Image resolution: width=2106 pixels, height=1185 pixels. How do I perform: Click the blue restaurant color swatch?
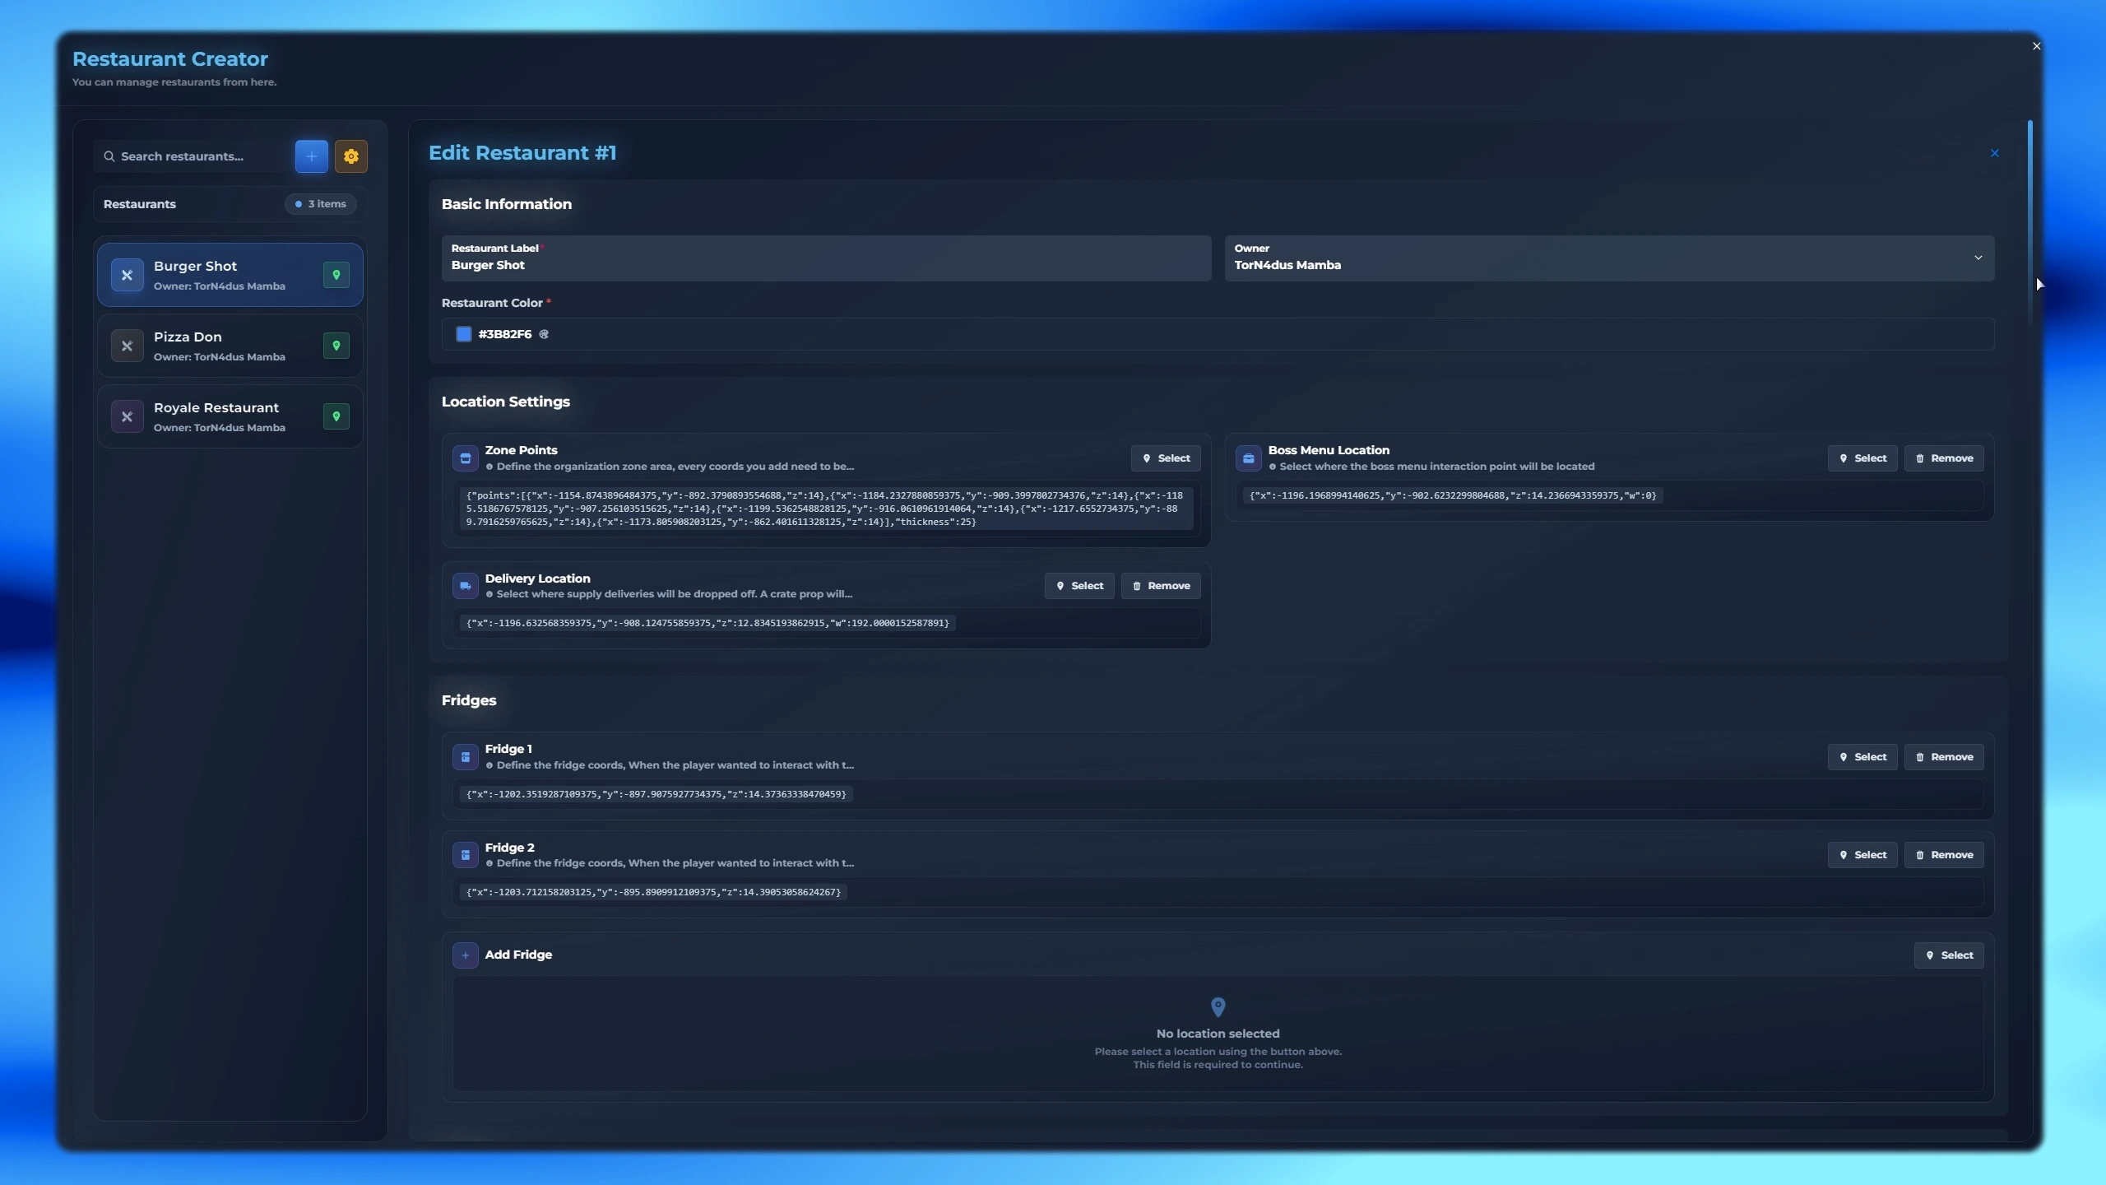click(x=463, y=334)
